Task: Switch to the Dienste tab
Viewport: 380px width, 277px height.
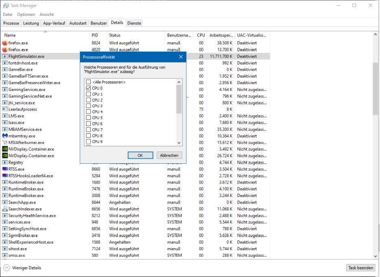Action: pos(134,23)
